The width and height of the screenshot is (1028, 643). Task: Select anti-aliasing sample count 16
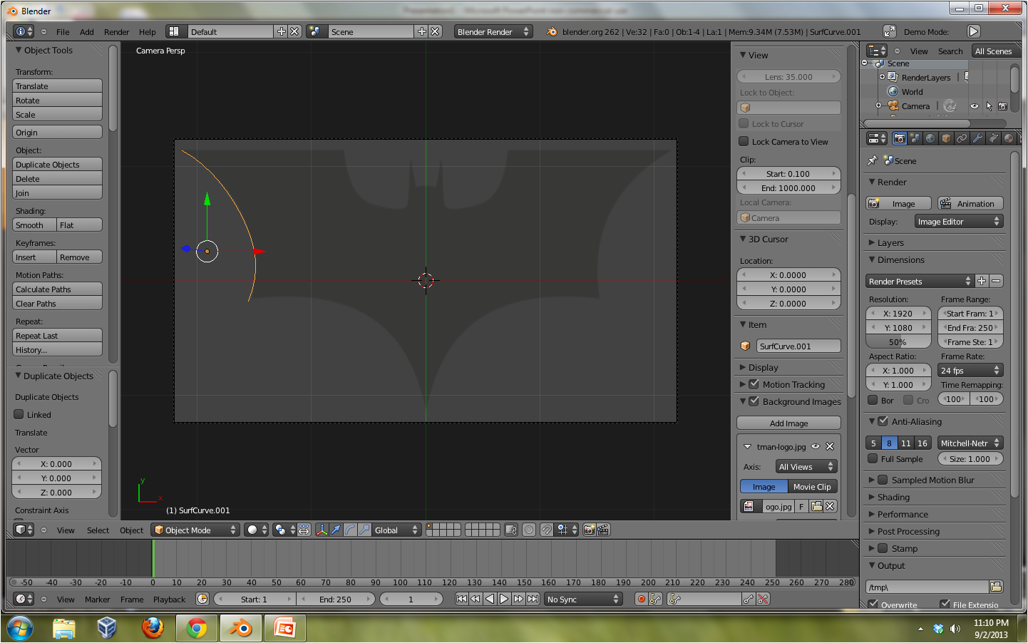922,443
